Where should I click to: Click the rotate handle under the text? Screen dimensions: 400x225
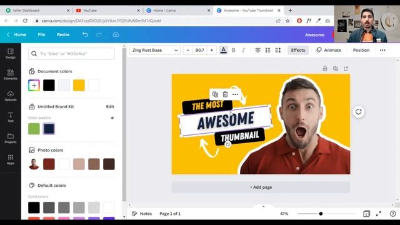pos(227,144)
